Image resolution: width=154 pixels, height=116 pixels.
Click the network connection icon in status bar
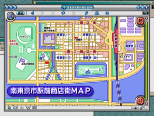coord(135,108)
